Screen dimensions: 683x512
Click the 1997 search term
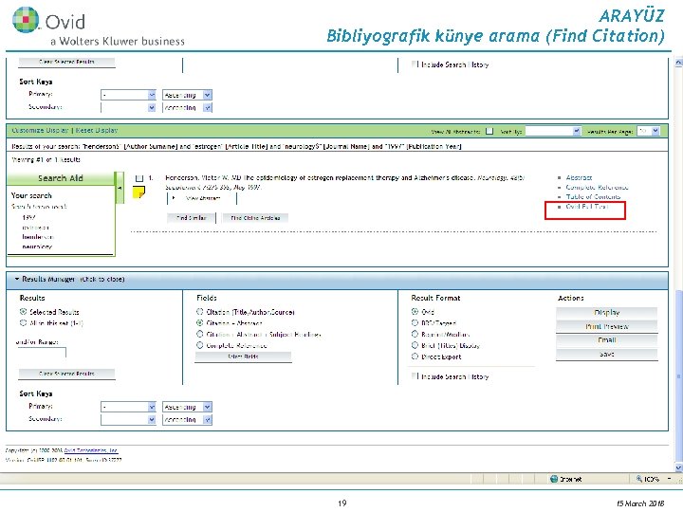[29, 217]
